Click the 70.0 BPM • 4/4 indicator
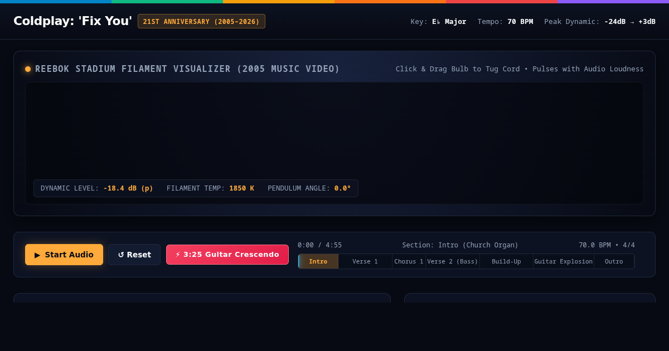The height and width of the screenshot is (351, 669). point(607,245)
